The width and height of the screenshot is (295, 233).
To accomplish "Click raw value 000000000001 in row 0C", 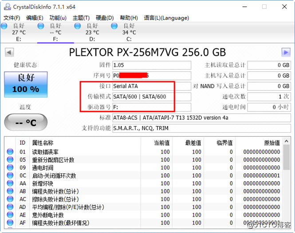I will coord(262,176).
